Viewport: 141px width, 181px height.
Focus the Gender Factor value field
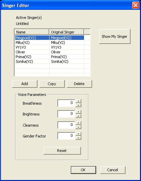(66, 136)
